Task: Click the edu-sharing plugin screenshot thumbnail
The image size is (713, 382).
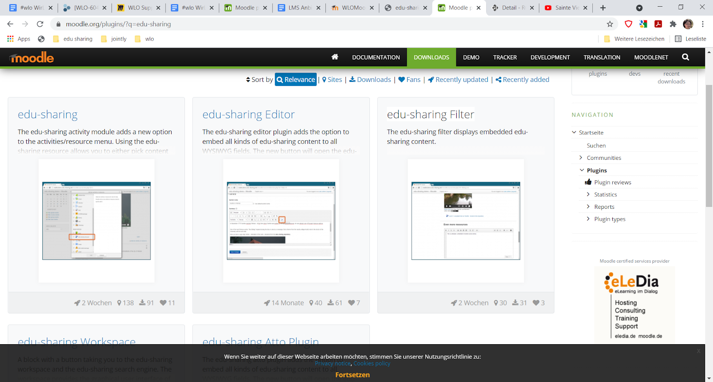Action: click(x=96, y=220)
